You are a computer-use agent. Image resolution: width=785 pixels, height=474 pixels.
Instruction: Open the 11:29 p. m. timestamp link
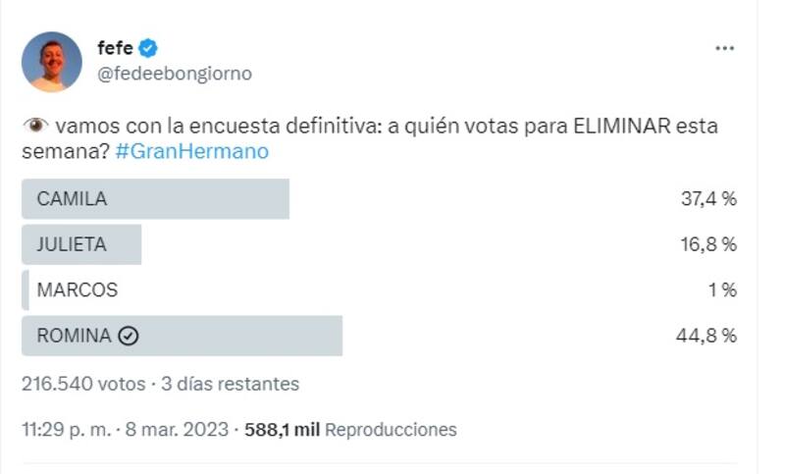(67, 430)
